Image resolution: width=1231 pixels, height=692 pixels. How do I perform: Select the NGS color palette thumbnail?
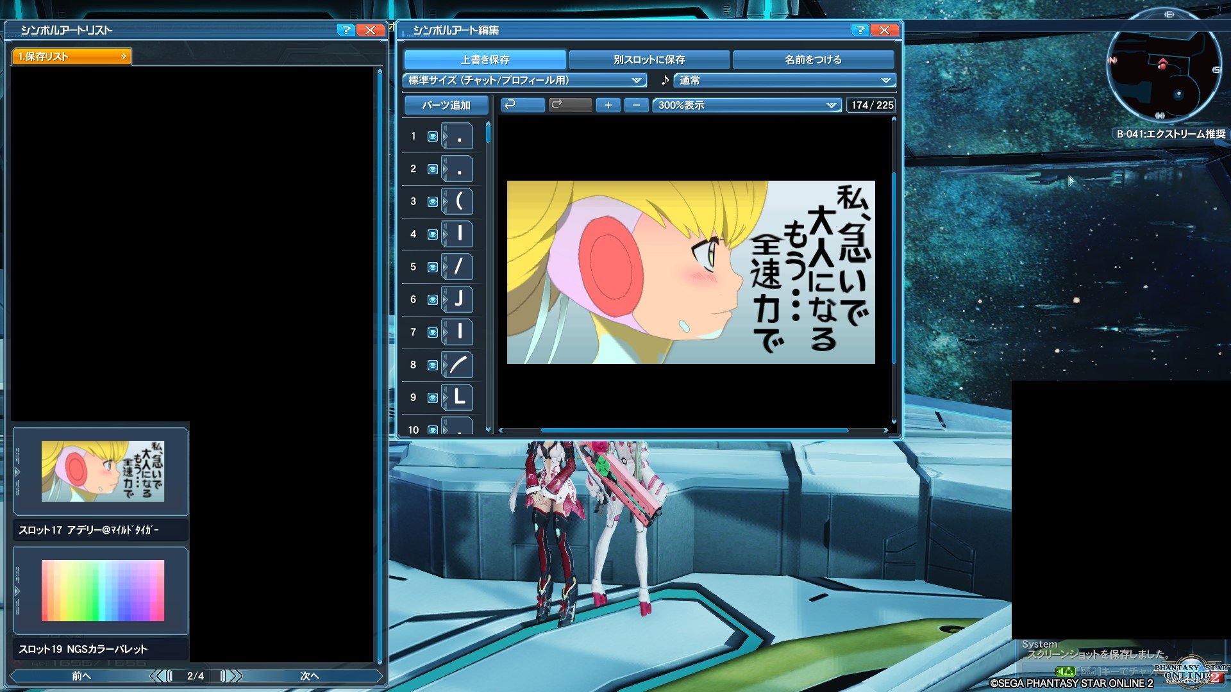pos(103,590)
